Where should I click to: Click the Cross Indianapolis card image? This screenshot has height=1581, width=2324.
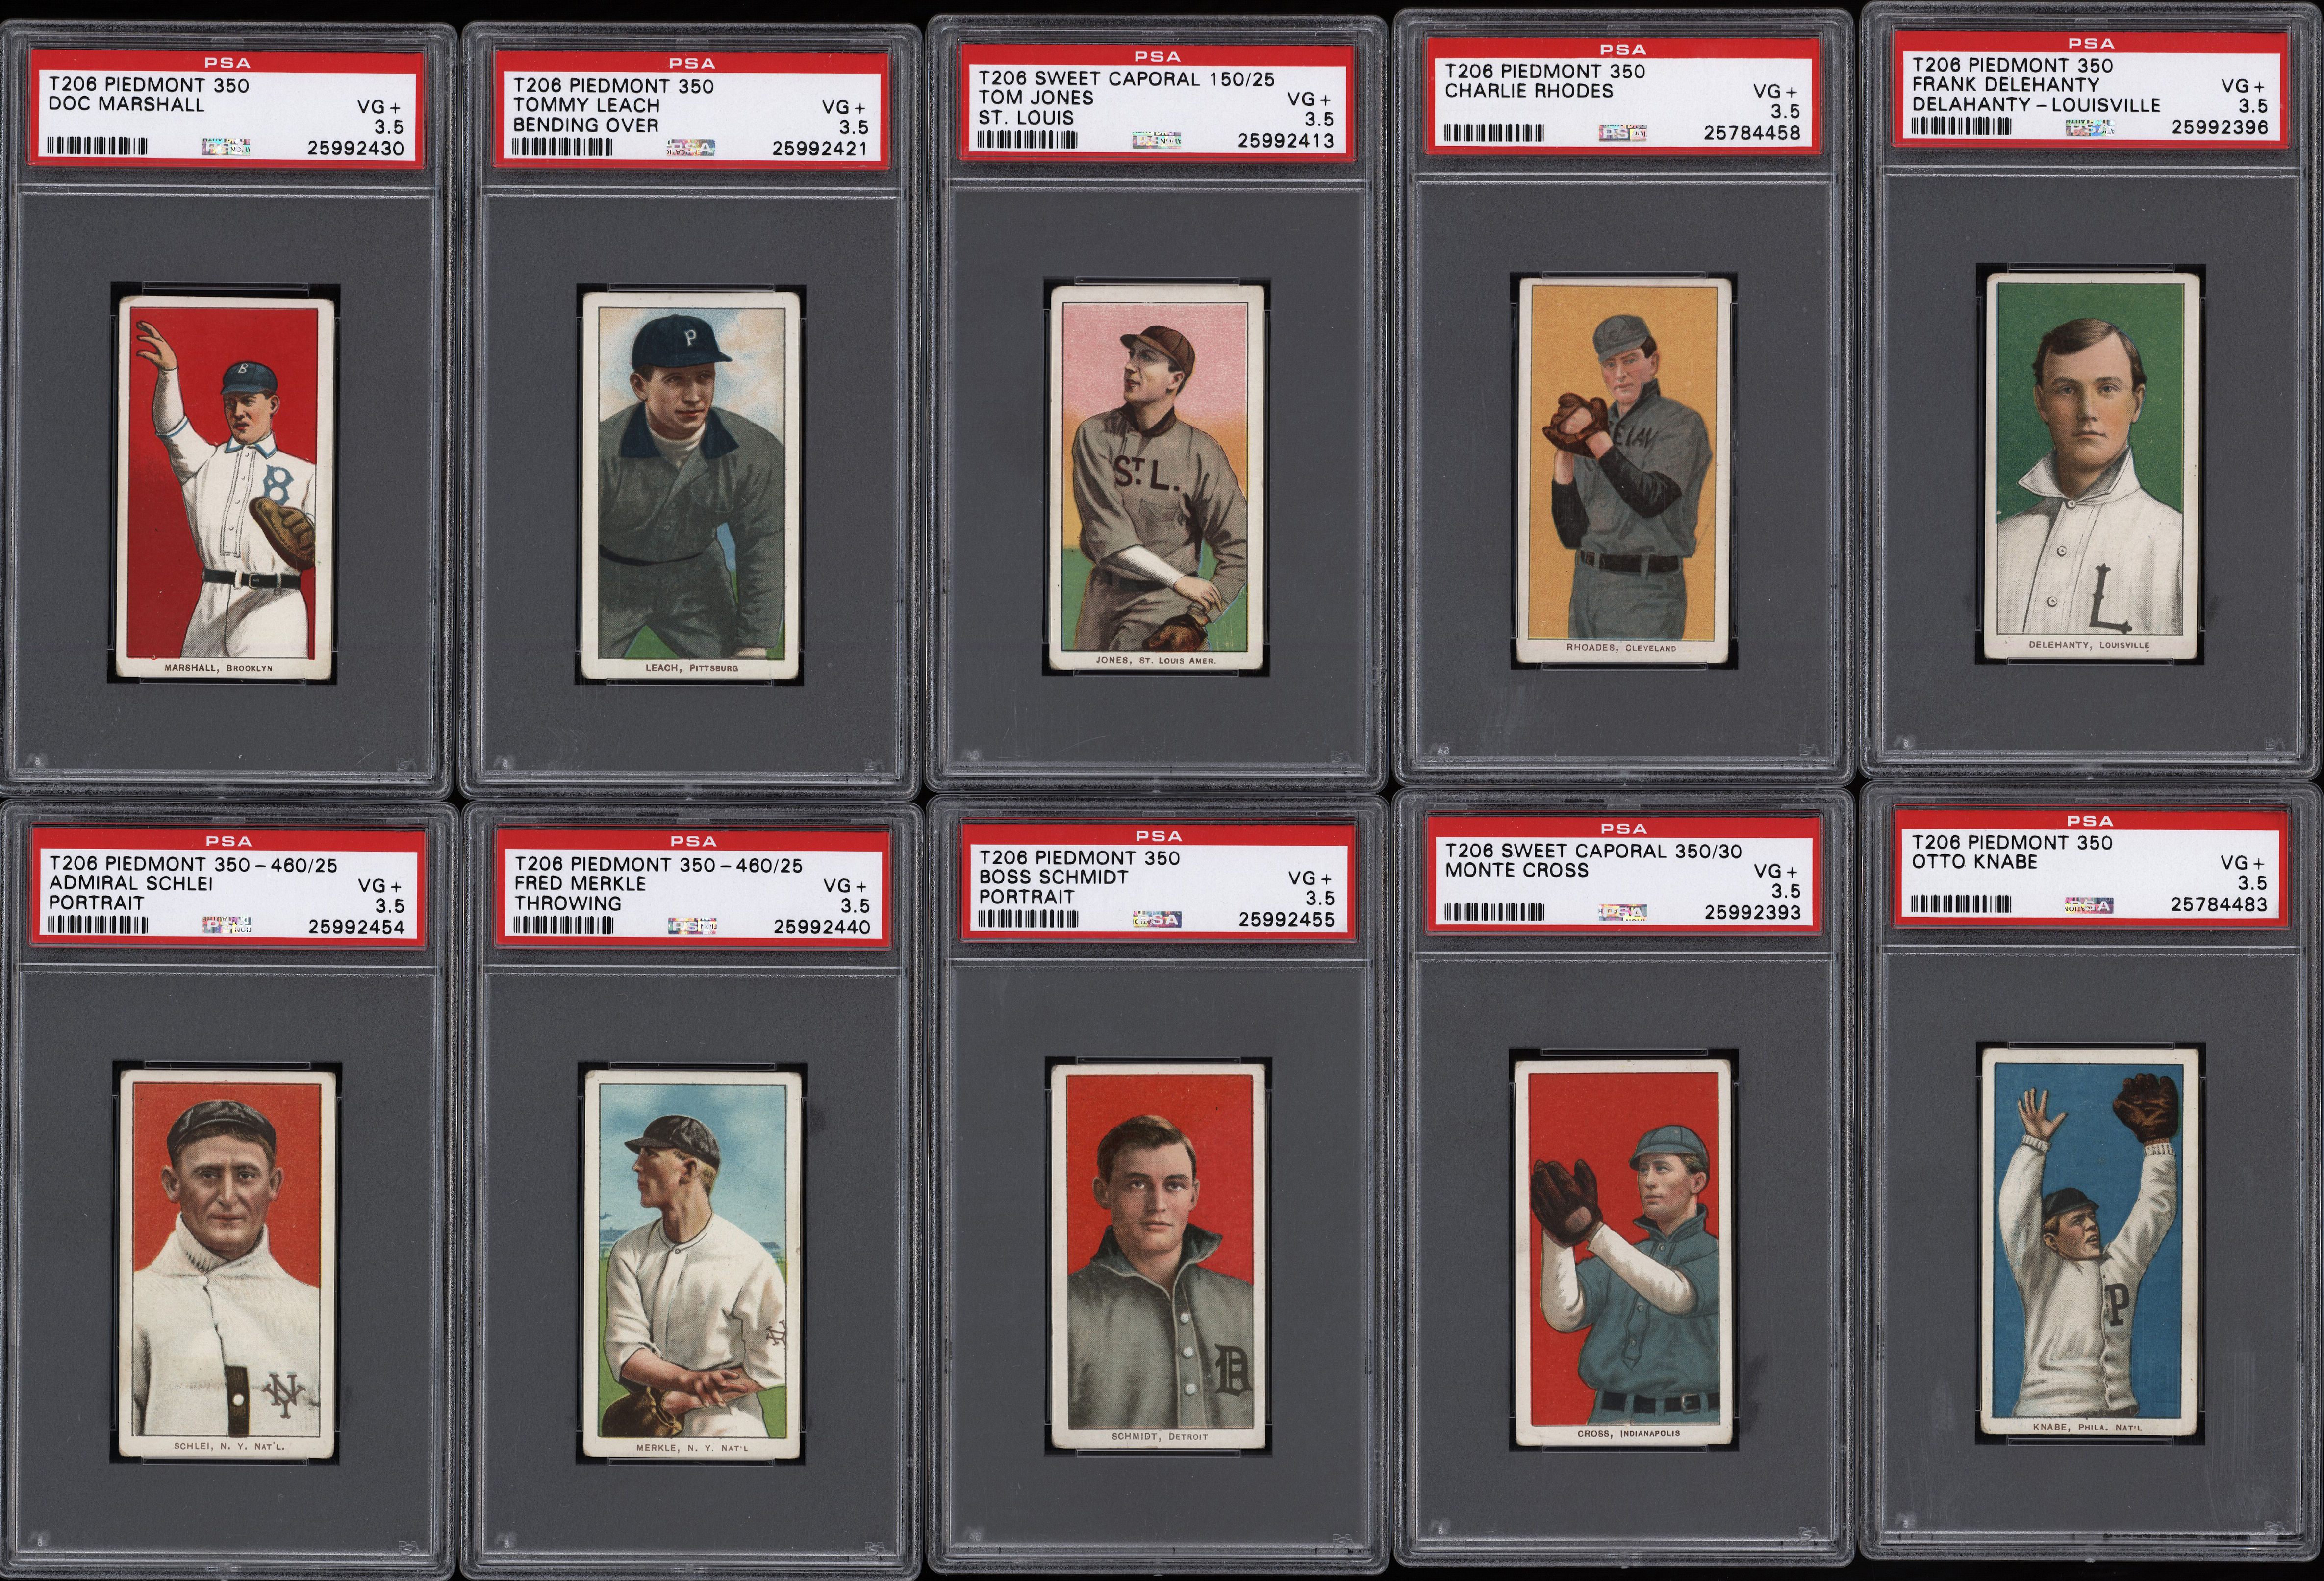[x=1625, y=1253]
